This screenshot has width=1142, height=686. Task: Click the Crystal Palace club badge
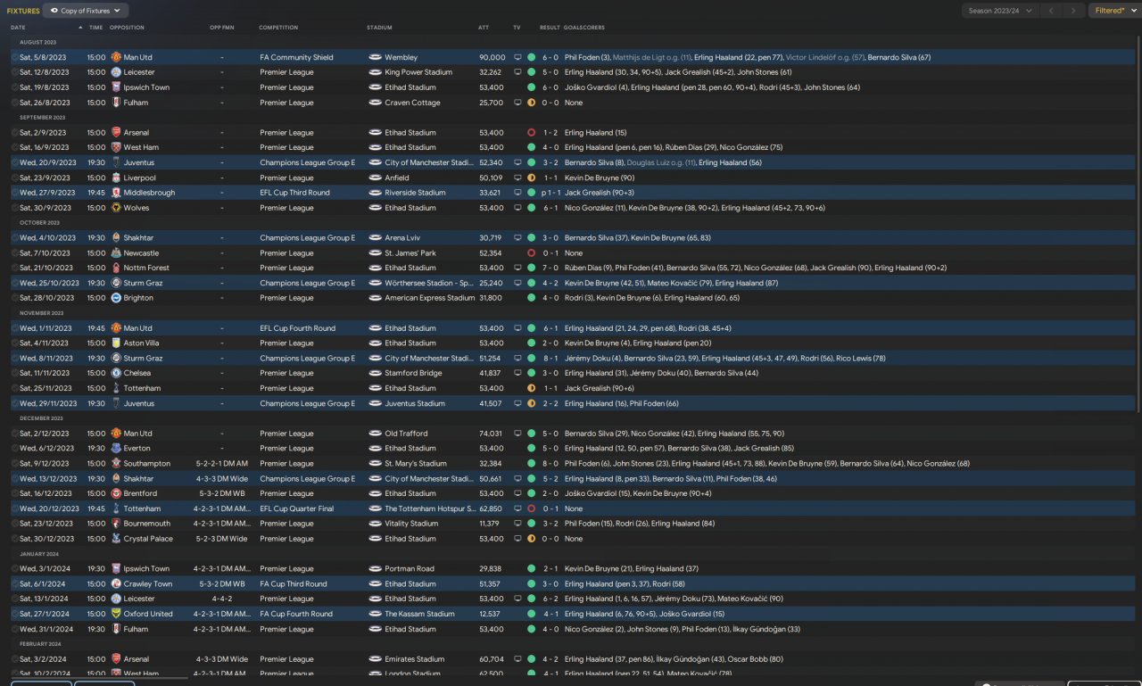pos(115,539)
